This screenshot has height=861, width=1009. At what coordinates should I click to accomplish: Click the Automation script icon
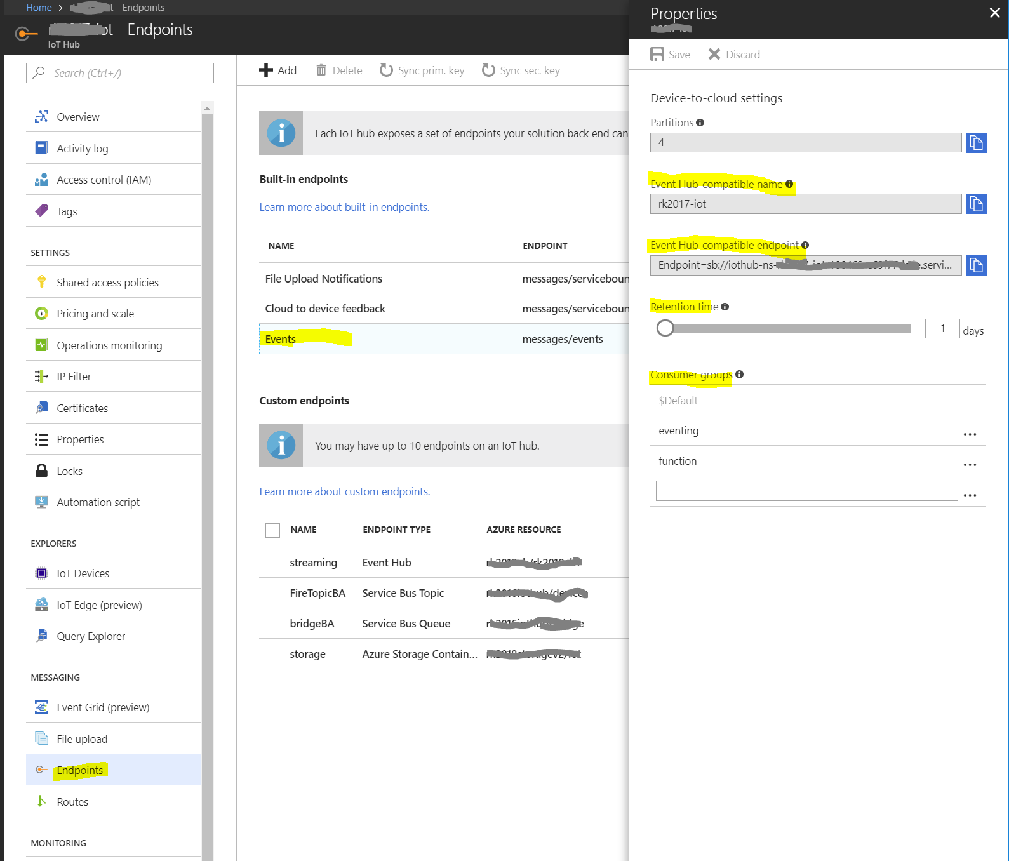(x=41, y=502)
